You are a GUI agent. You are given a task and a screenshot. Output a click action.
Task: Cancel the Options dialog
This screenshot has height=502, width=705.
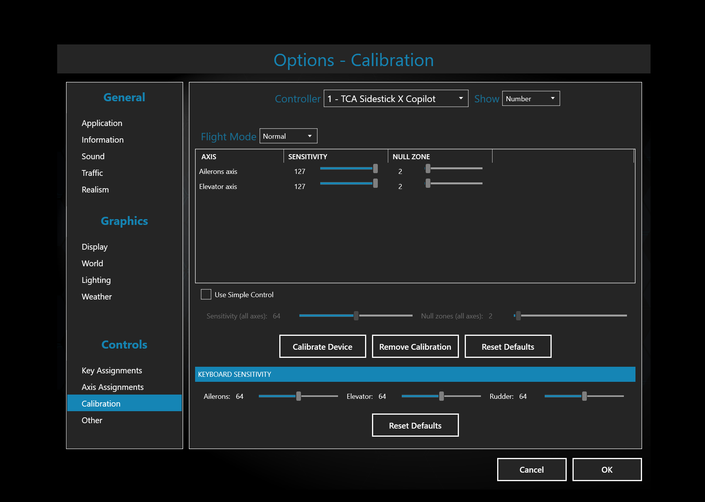click(x=532, y=470)
